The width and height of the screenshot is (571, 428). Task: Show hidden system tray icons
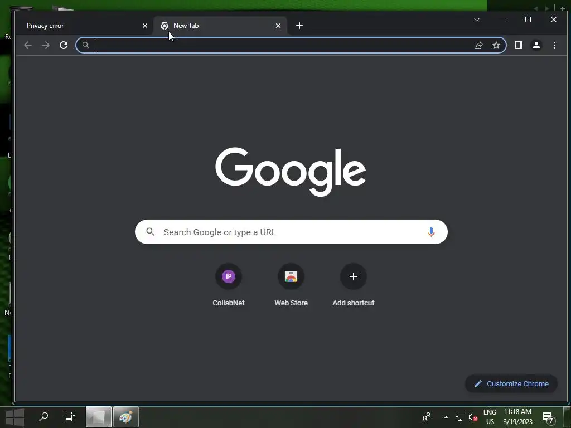pyautogui.click(x=446, y=417)
